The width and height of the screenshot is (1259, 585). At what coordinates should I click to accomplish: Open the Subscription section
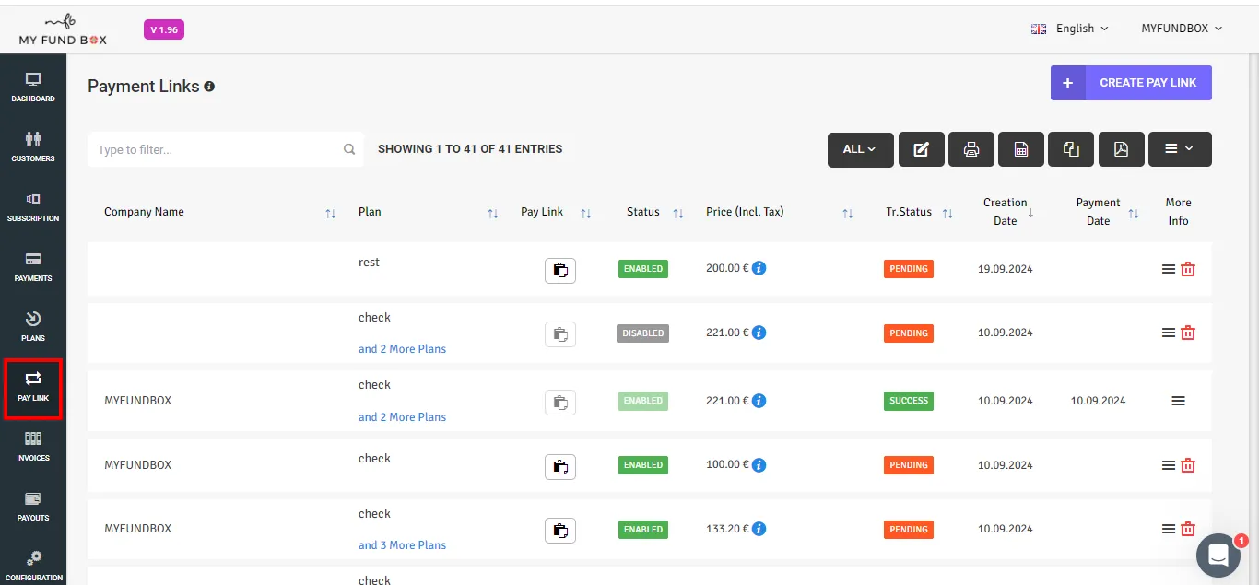[x=33, y=206]
